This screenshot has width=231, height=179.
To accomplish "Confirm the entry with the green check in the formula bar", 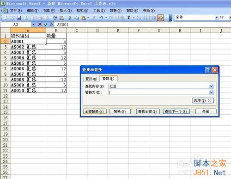I will pos(46,25).
